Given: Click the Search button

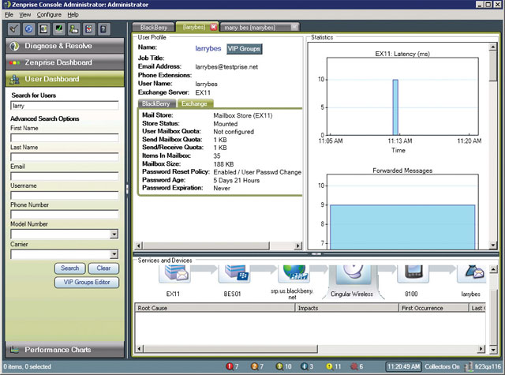Looking at the screenshot, I should pyautogui.click(x=70, y=268).
